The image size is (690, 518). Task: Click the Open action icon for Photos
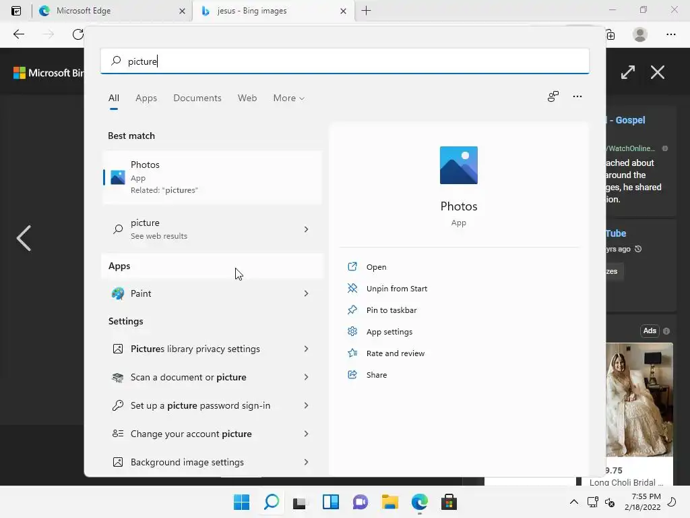pos(352,266)
